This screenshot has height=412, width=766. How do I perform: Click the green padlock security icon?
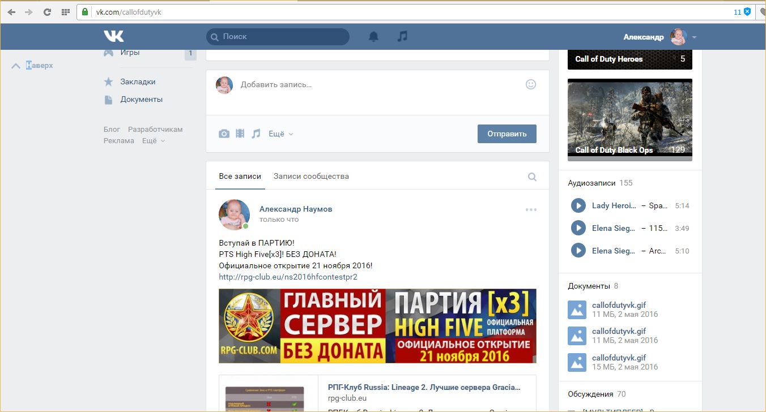[x=85, y=12]
